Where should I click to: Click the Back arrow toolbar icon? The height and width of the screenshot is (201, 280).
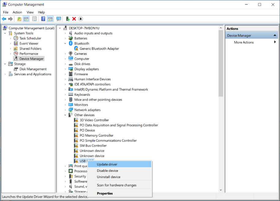(x=4, y=19)
